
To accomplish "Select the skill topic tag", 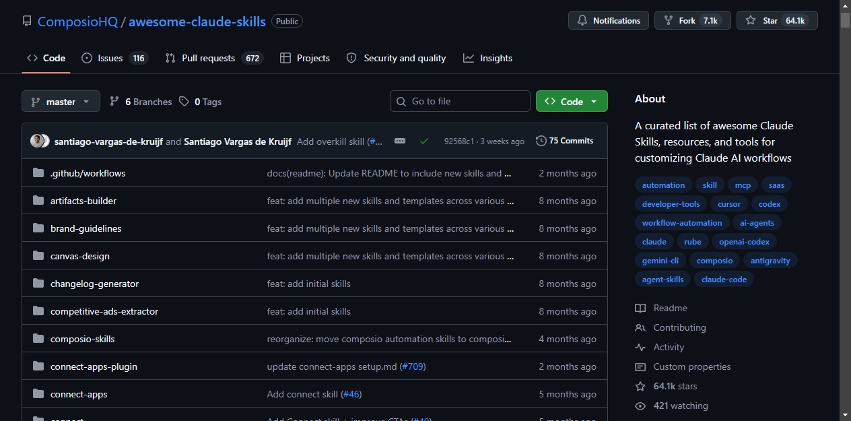I will coord(710,185).
